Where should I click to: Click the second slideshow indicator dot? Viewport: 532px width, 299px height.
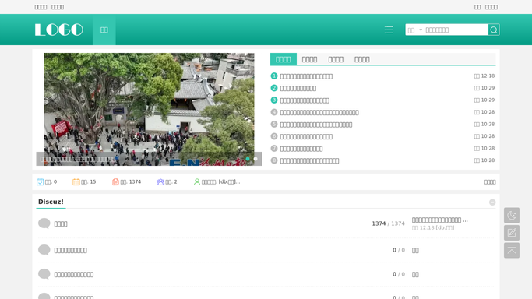255,159
